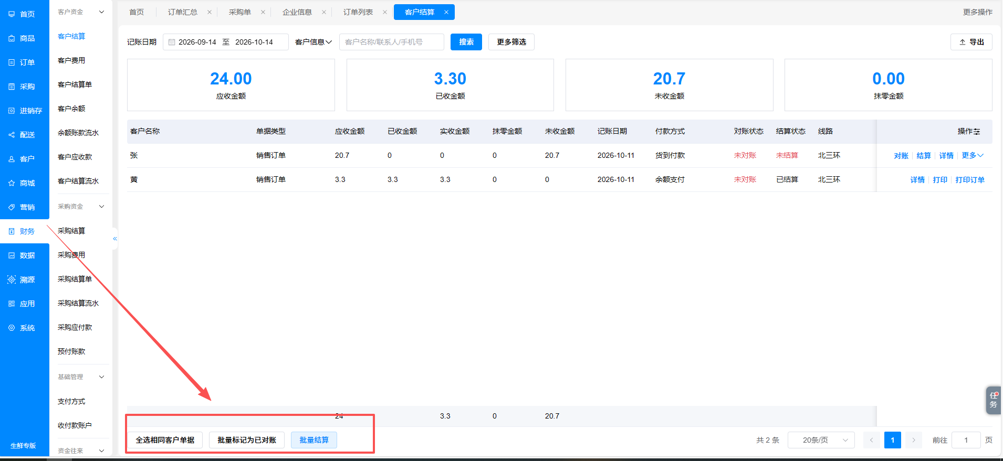Select 客户余额 in the finance submenu
The height and width of the screenshot is (461, 1003).
[x=71, y=109]
